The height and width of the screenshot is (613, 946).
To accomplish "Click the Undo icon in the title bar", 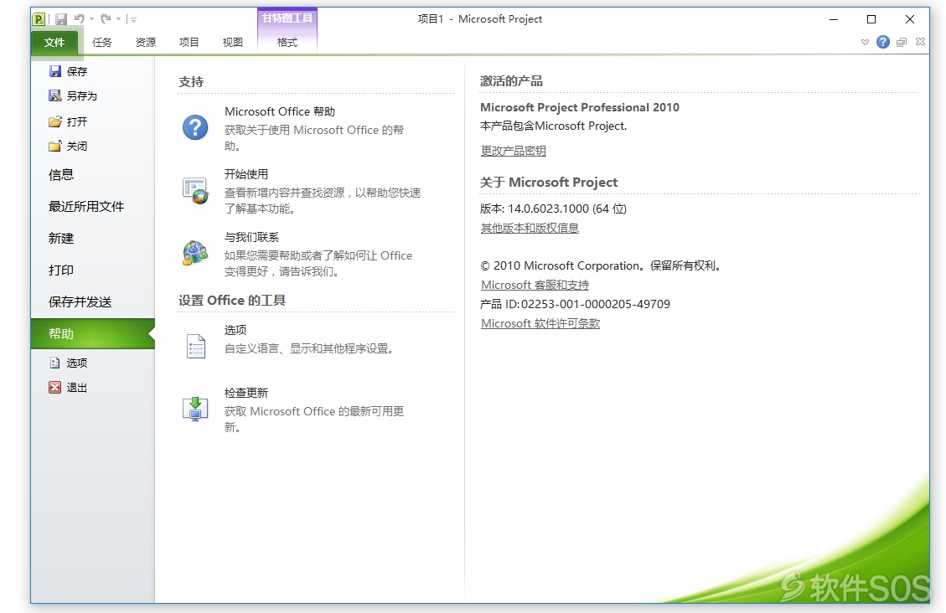I will pyautogui.click(x=79, y=19).
